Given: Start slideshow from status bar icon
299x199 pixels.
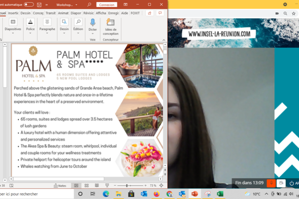Looking at the screenshot, I should [107, 186].
